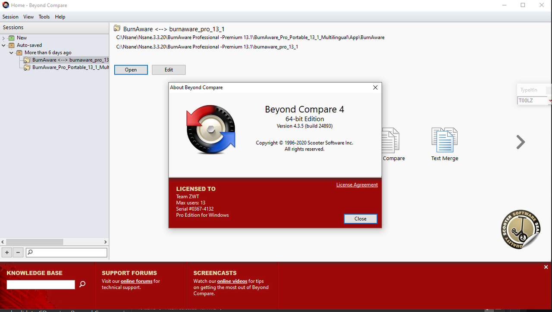Click Close in the About dialog

pyautogui.click(x=361, y=219)
